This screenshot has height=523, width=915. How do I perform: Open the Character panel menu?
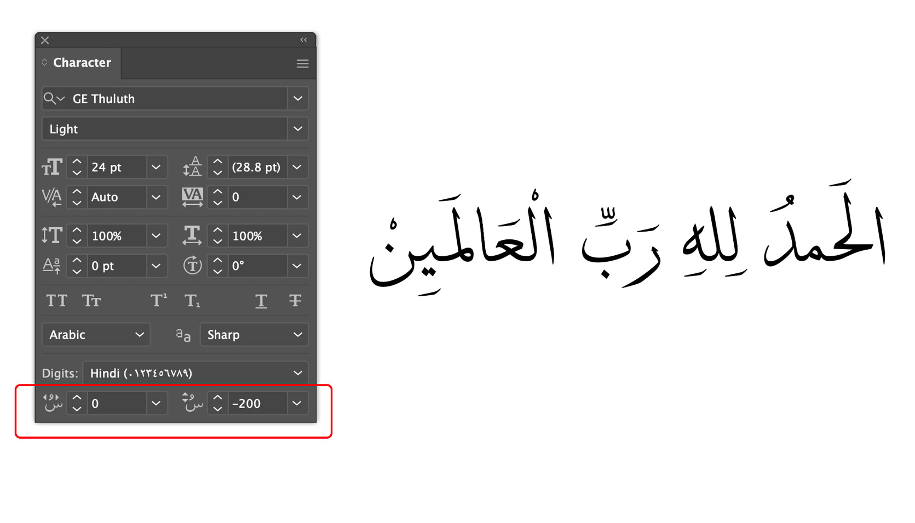coord(302,63)
